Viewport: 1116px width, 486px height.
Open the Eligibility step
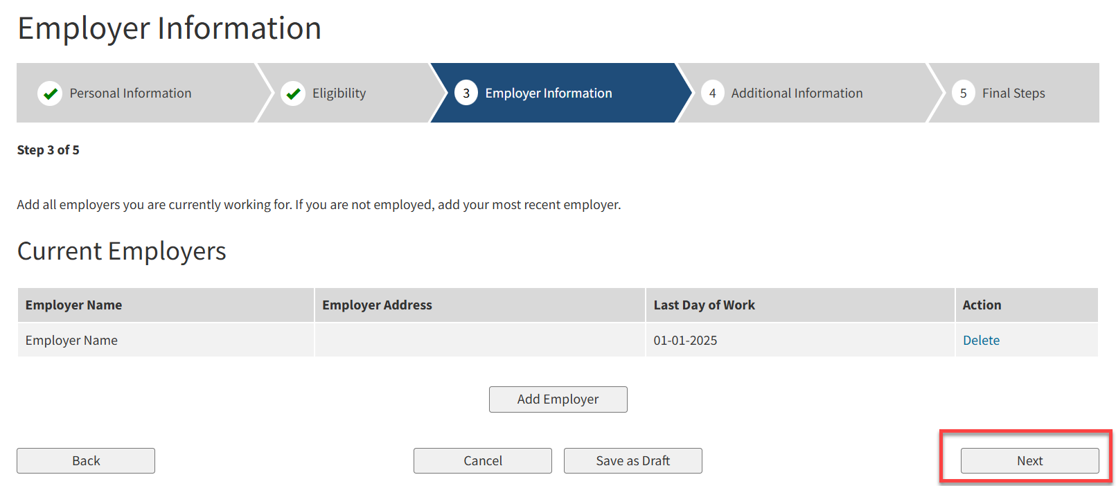339,93
